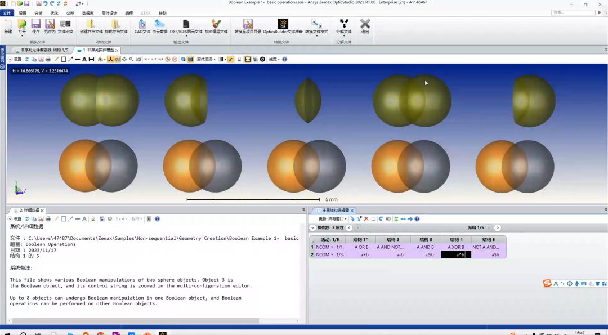Click the search box at top right
The height and width of the screenshot is (335, 608).
coord(573,12)
